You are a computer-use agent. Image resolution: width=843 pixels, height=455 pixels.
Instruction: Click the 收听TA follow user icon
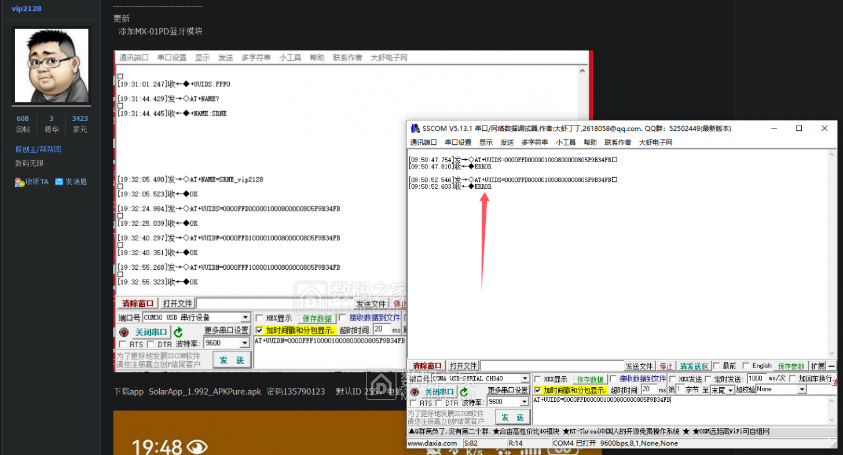pyautogui.click(x=20, y=182)
